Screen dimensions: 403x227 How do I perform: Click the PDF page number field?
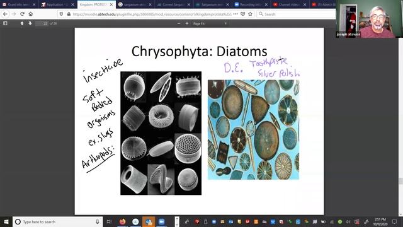(x=42, y=23)
